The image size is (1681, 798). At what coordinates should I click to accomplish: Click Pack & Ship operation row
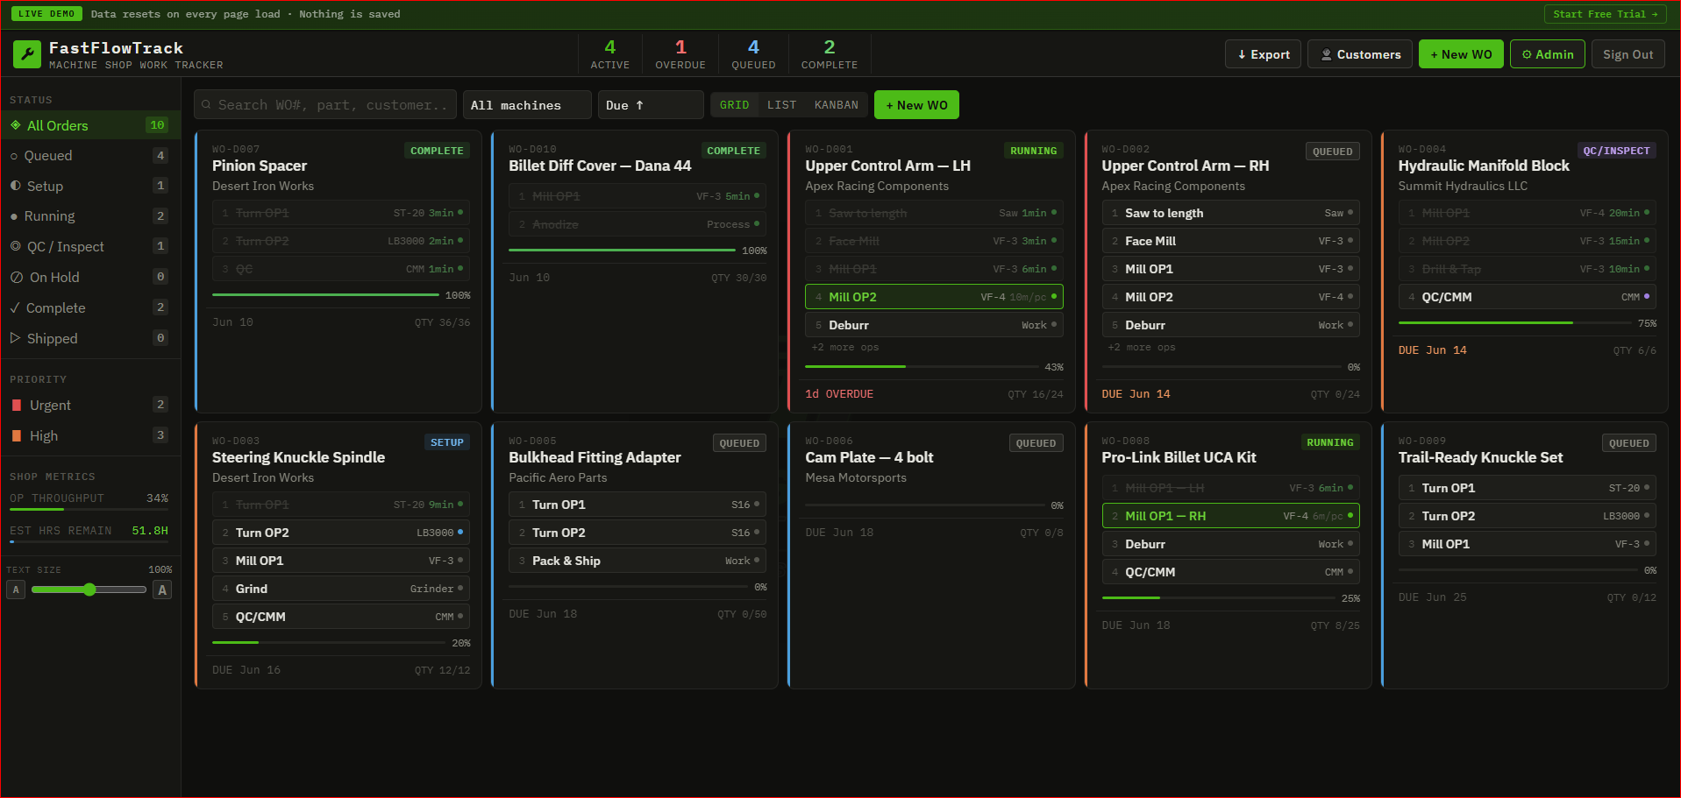(x=637, y=561)
